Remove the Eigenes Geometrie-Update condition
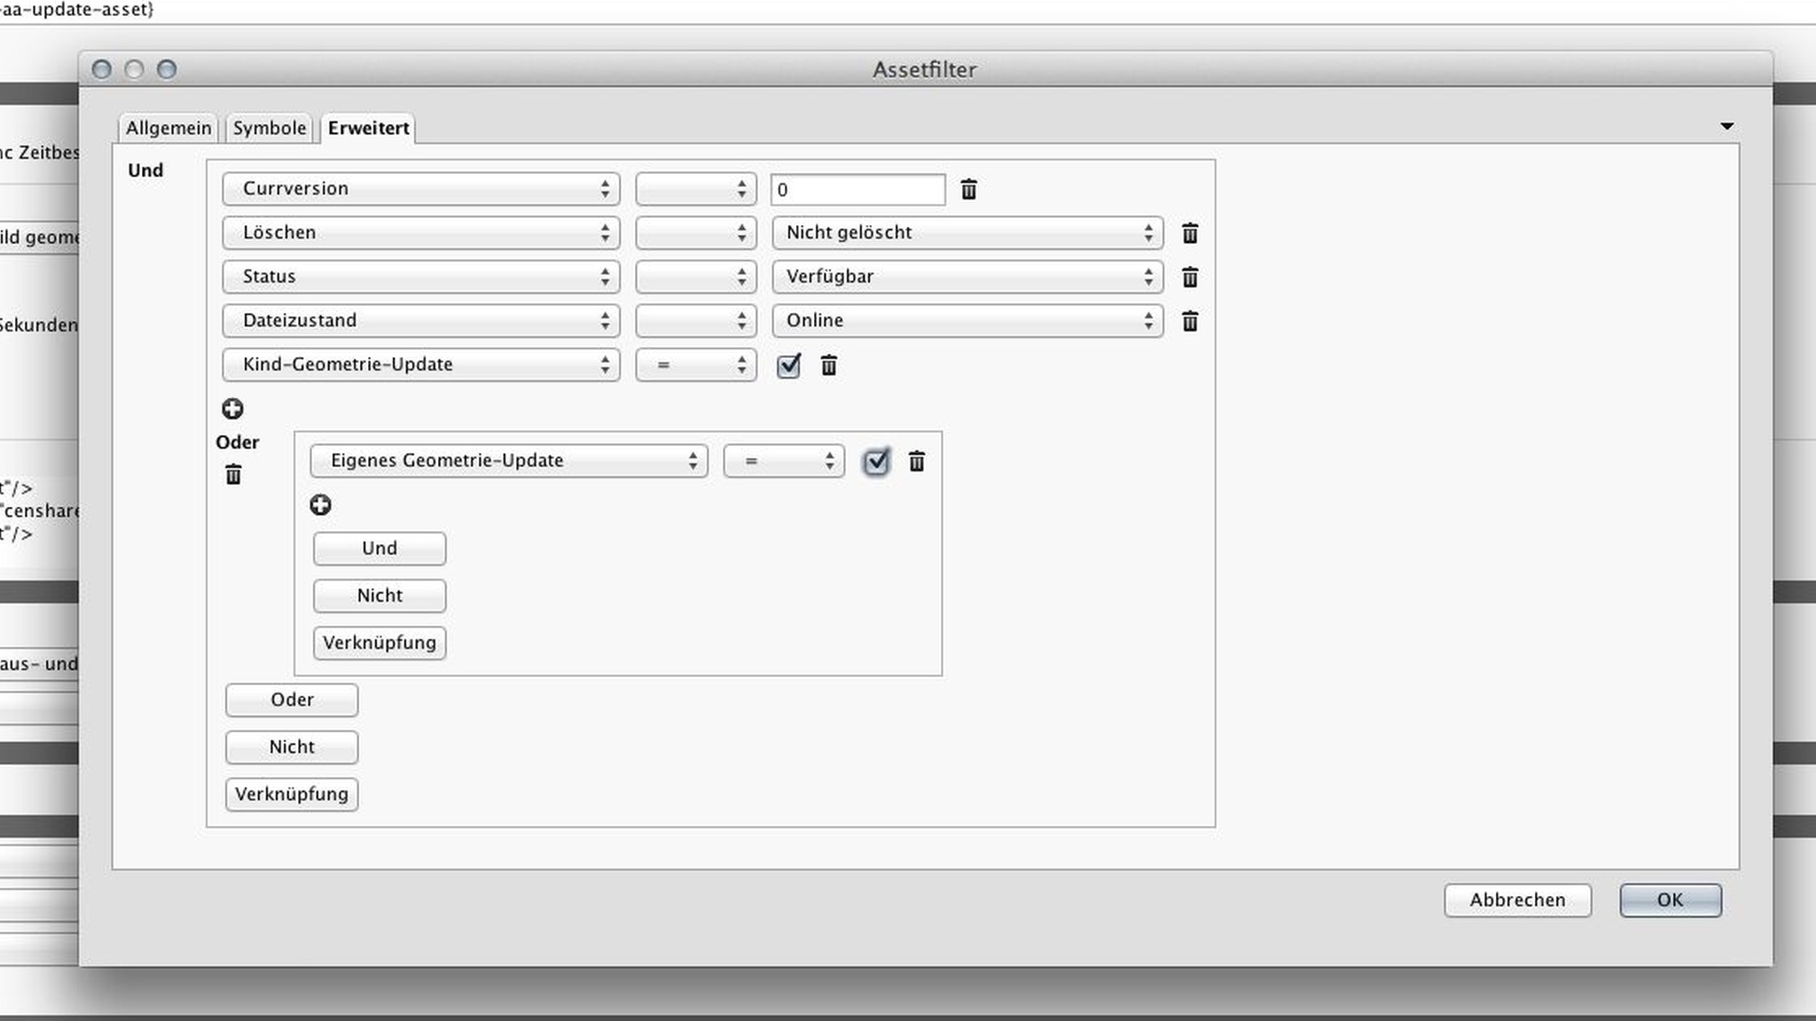This screenshot has width=1816, height=1021. tap(918, 461)
